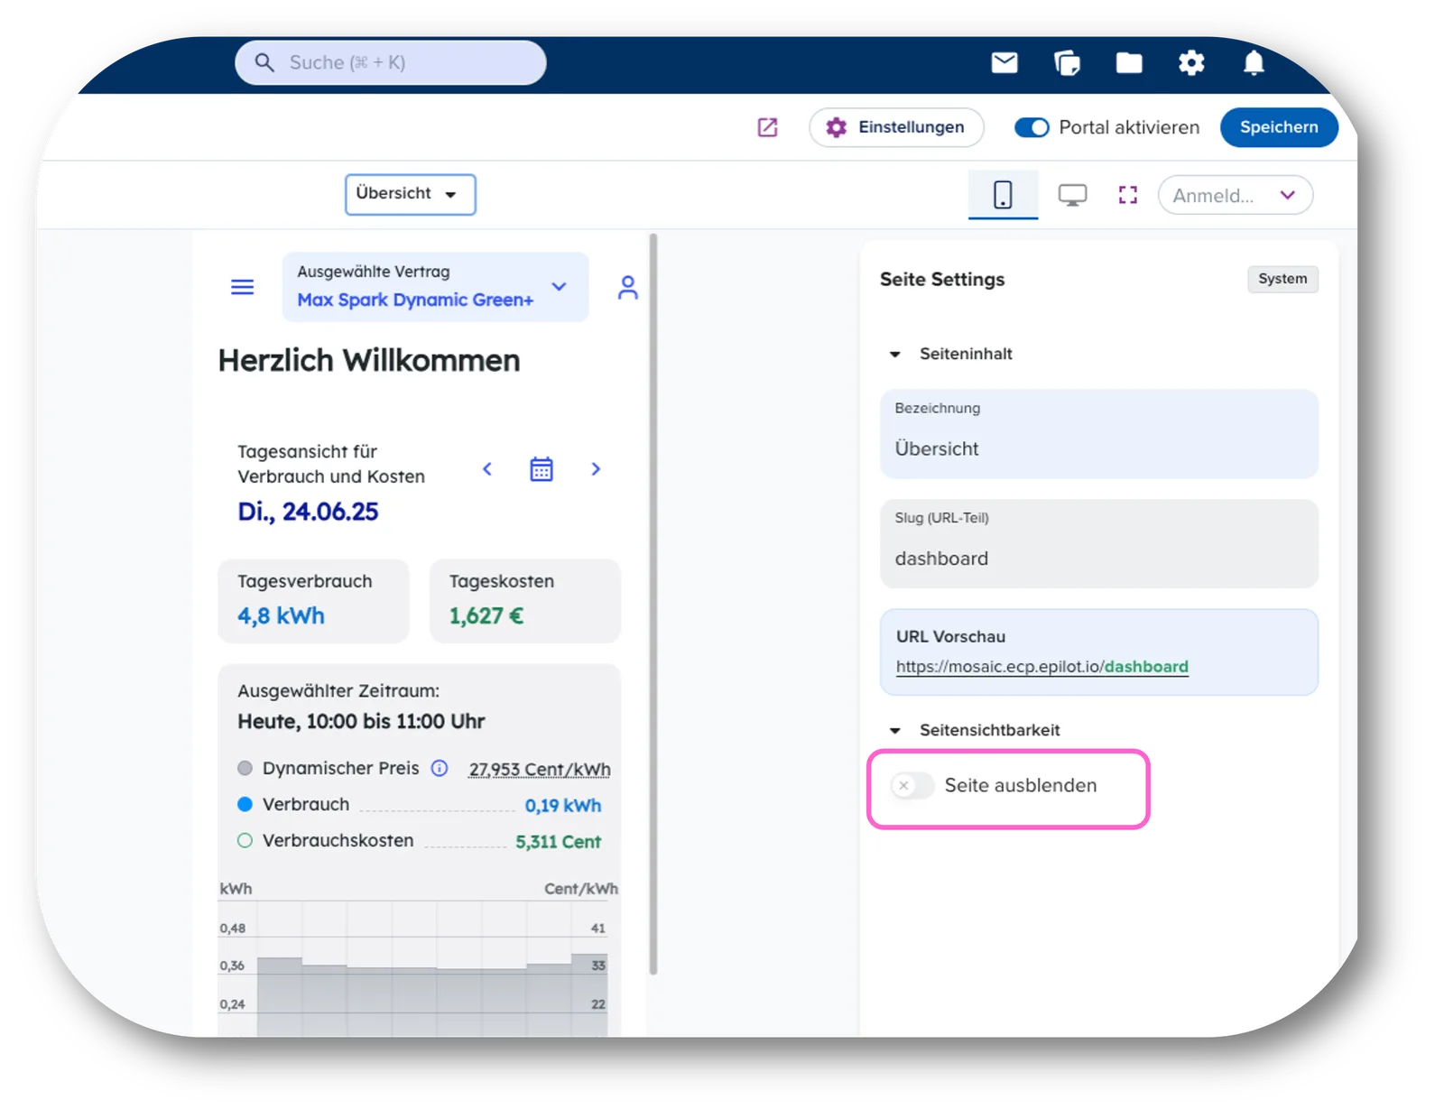Select Dynamischer Preis legend dot

tap(245, 769)
